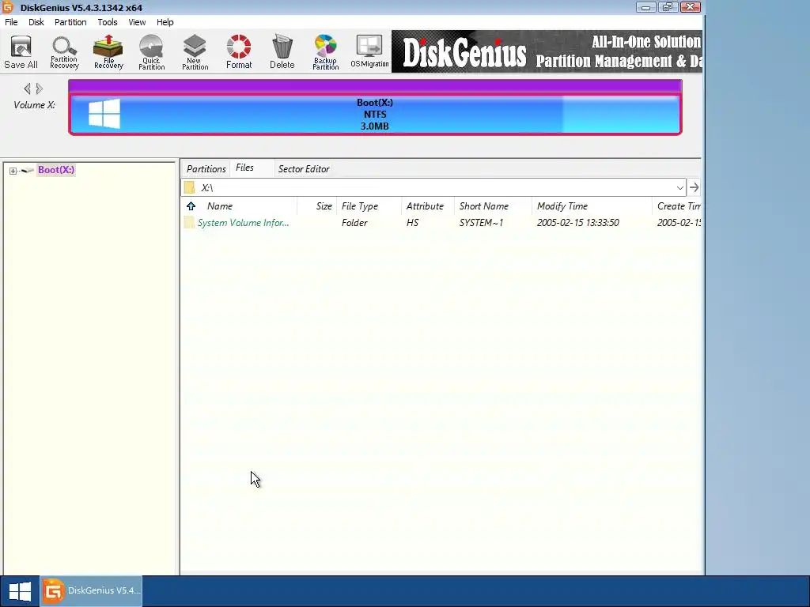The width and height of the screenshot is (810, 607).
Task: Click the HS attribute cell
Action: pyautogui.click(x=412, y=222)
